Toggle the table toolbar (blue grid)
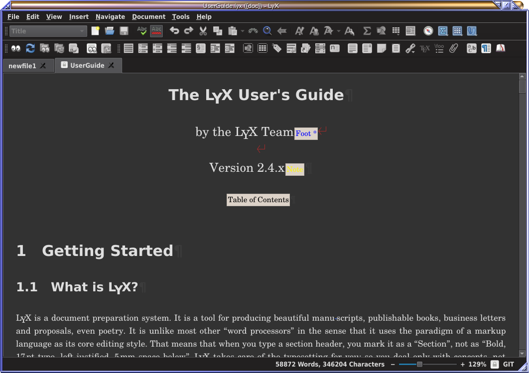The image size is (529, 373). point(457,31)
